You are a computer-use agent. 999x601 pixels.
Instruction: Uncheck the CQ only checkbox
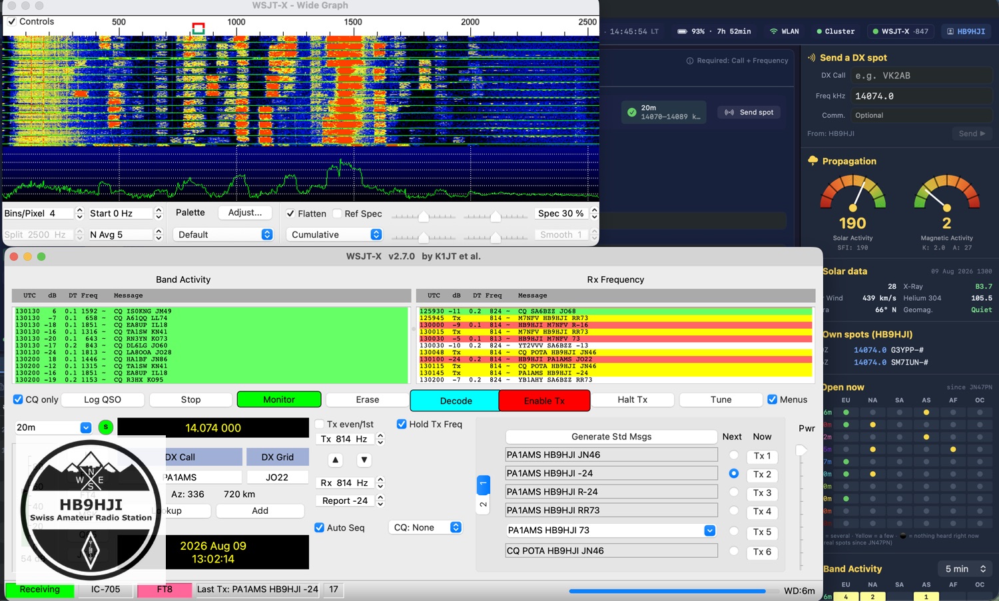click(18, 399)
